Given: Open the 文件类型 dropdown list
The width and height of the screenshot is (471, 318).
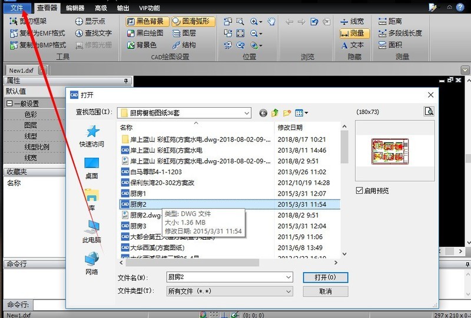Looking at the screenshot, I should coord(288,291).
